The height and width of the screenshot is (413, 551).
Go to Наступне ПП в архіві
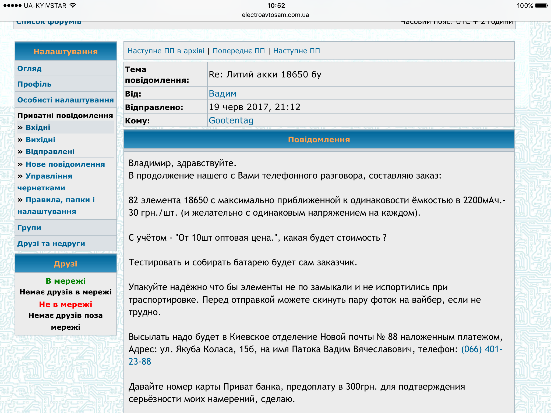(166, 51)
